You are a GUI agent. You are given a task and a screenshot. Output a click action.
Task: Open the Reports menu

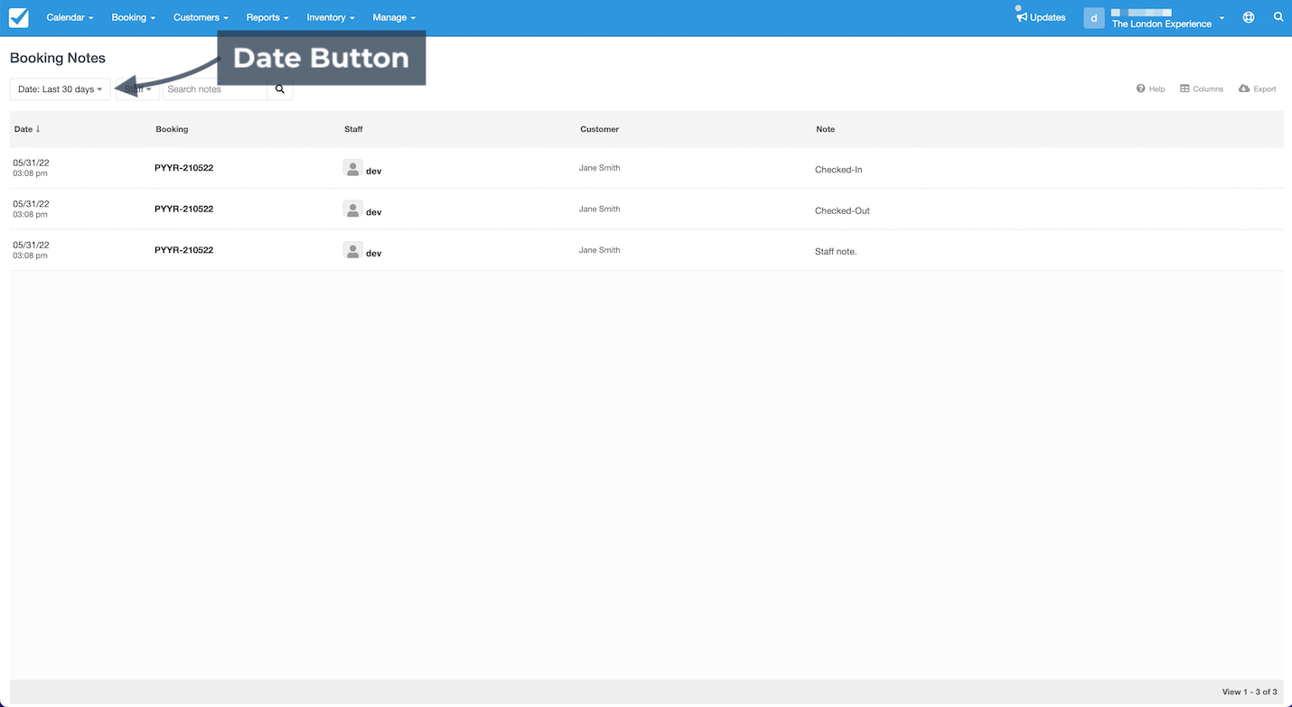tap(267, 17)
